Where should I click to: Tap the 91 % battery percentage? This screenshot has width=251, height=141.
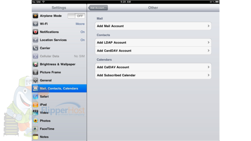212,2
